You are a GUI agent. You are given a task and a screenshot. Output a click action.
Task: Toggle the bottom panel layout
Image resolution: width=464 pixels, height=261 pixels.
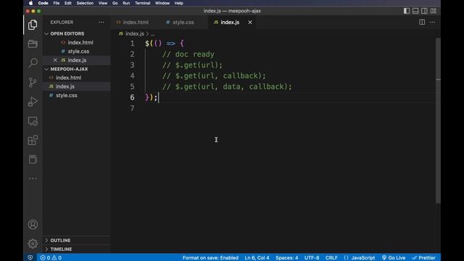click(415, 11)
